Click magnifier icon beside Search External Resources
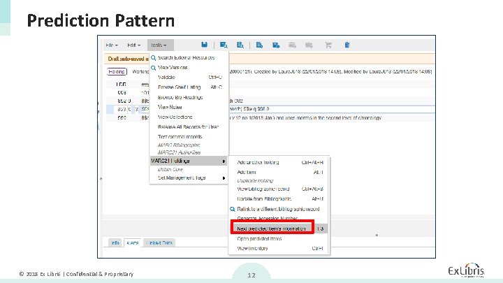Viewport: 503px width, 283px height. pos(153,58)
